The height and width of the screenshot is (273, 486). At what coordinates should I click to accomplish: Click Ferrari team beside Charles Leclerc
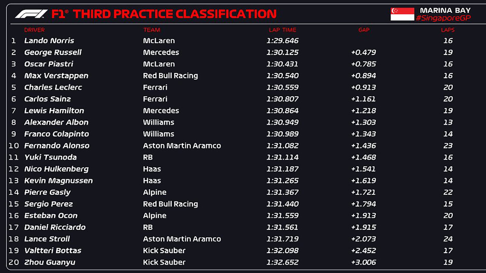[155, 87]
